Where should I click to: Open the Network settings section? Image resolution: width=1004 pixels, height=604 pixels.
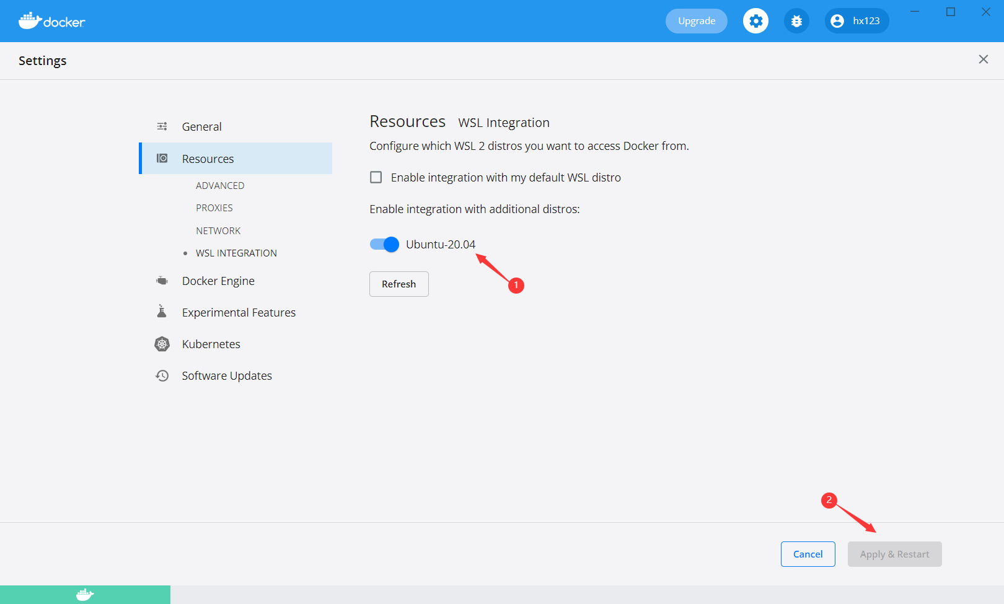tap(218, 230)
